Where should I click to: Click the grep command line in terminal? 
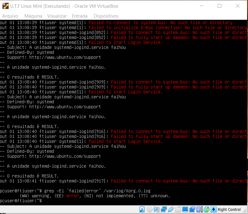75,191
